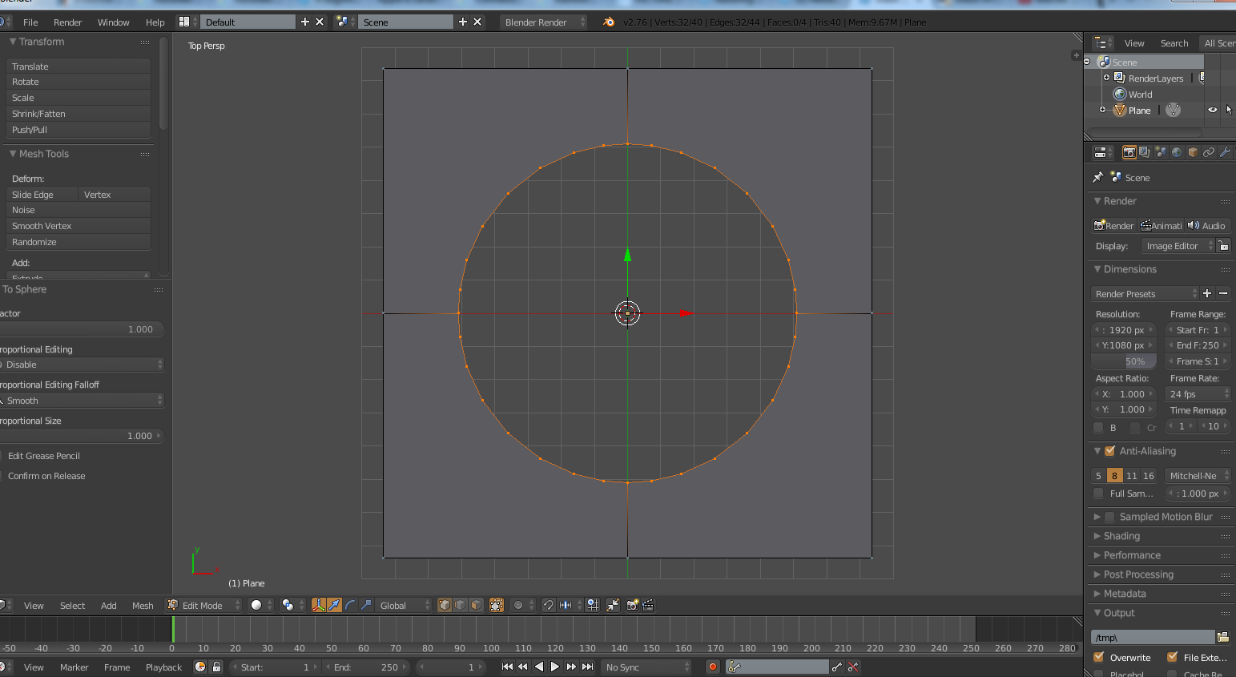Click the Randomize button
Viewport: 1236px width, 677px height.
point(79,242)
